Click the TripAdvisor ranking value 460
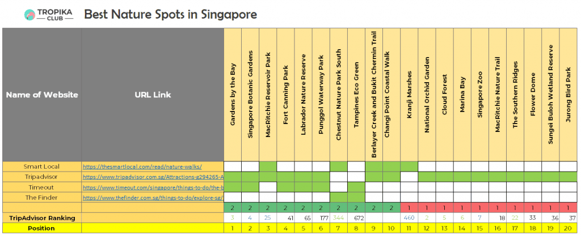 point(410,218)
